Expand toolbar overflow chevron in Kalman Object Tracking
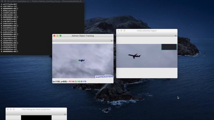The image size is (214, 120). point(112,41)
